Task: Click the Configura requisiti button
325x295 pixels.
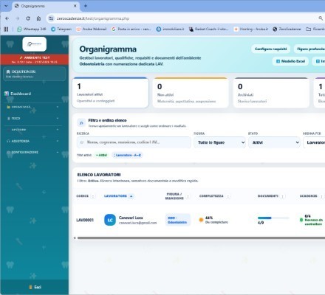Action: [270, 49]
